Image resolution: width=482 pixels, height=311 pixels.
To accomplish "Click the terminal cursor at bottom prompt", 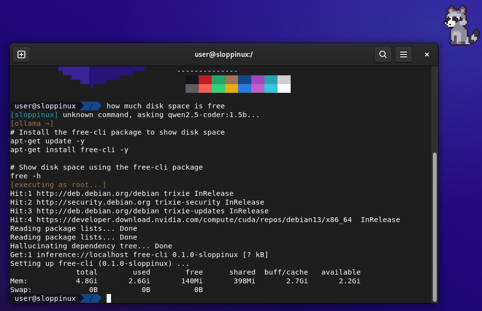I will (109, 298).
